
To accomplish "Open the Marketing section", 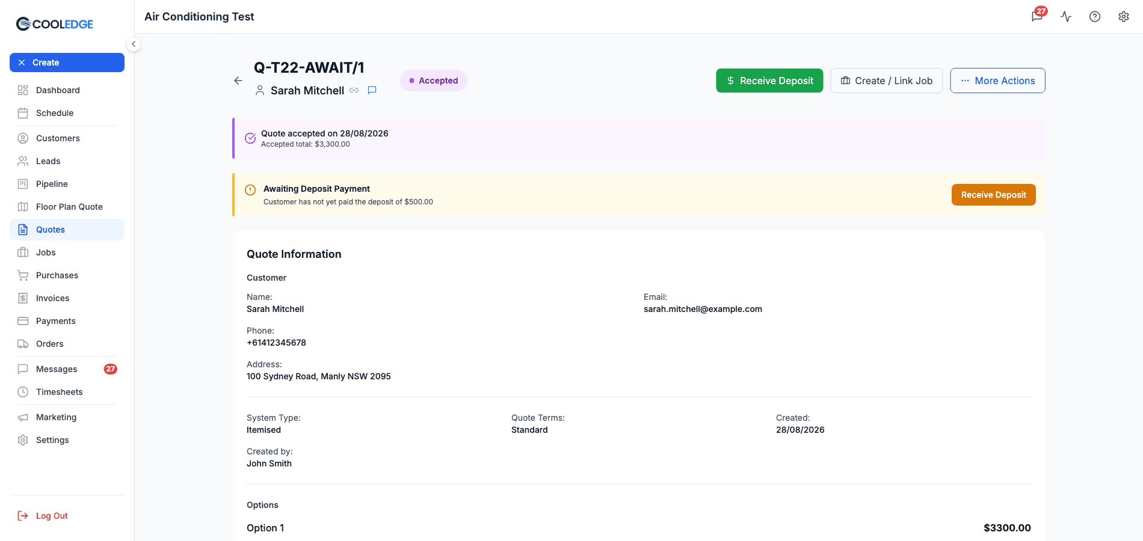I will [x=67, y=417].
